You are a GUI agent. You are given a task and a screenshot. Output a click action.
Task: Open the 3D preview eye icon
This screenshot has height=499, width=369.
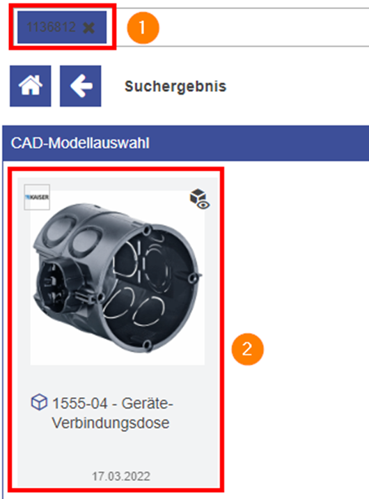tap(203, 205)
